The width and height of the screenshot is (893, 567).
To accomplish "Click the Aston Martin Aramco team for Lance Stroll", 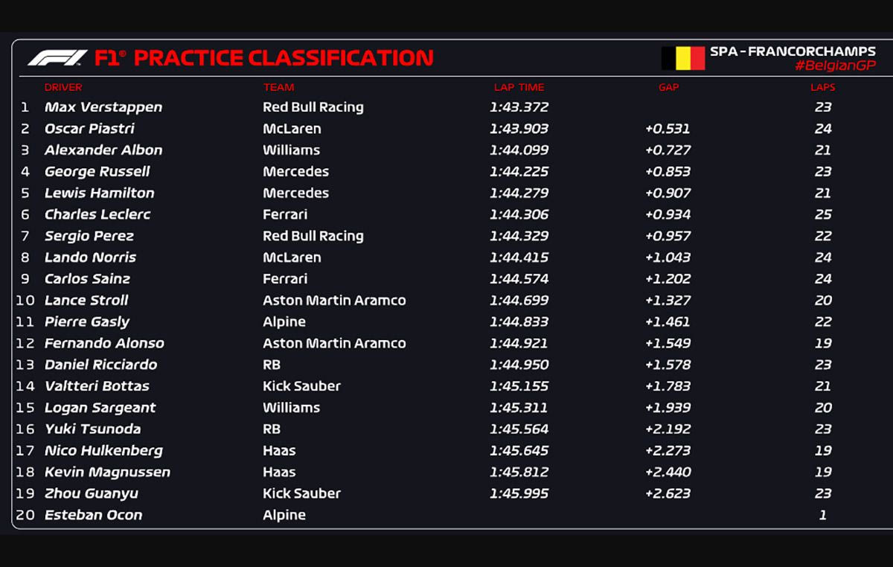I will pyautogui.click(x=334, y=301).
